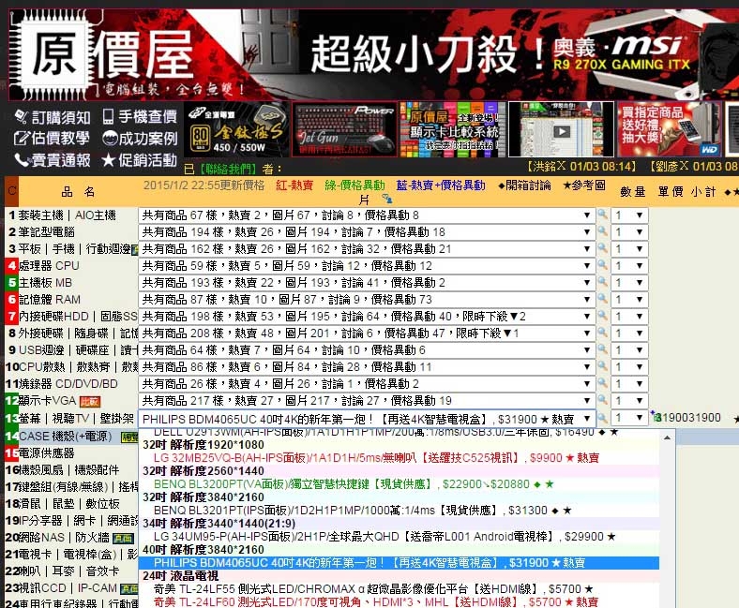Open quantity selector for 處理器 CPU row

pyautogui.click(x=629, y=266)
